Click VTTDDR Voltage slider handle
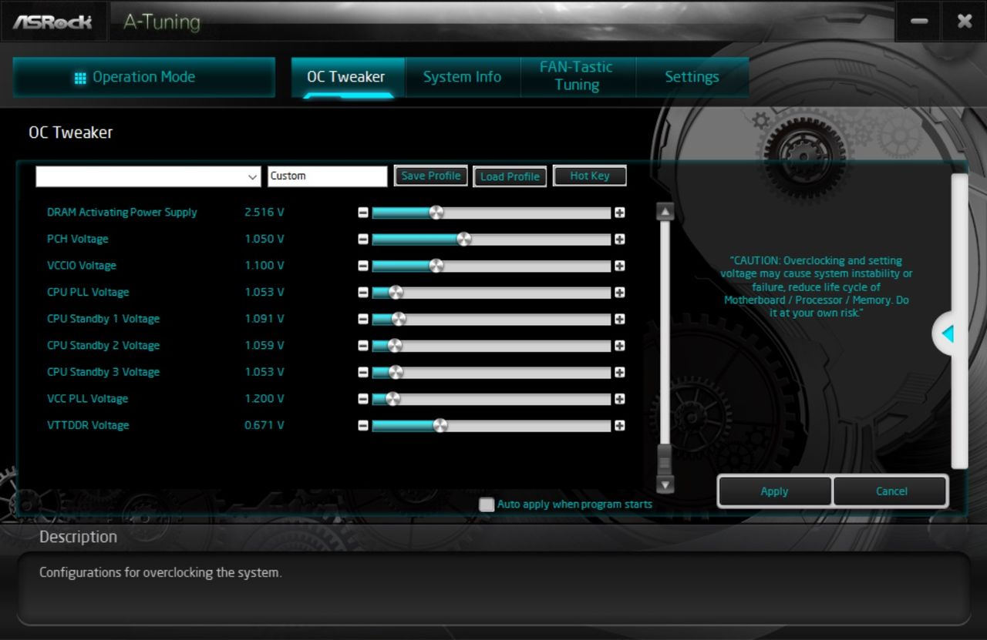This screenshot has width=987, height=640. 440,425
